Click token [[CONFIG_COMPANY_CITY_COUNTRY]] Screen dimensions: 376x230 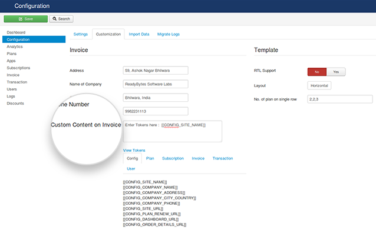tap(160, 198)
